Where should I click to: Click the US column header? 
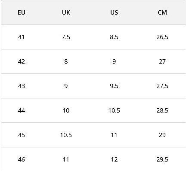(x=114, y=12)
